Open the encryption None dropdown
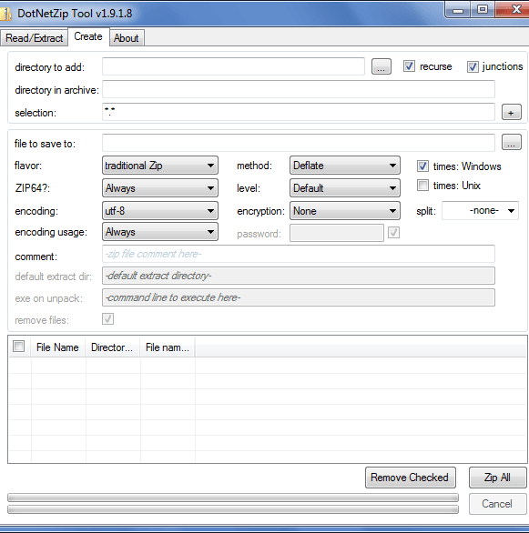 344,211
